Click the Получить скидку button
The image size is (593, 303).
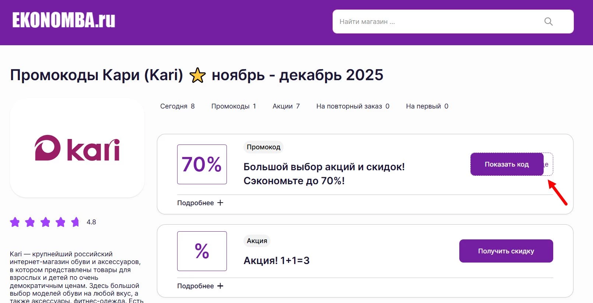coord(506,251)
